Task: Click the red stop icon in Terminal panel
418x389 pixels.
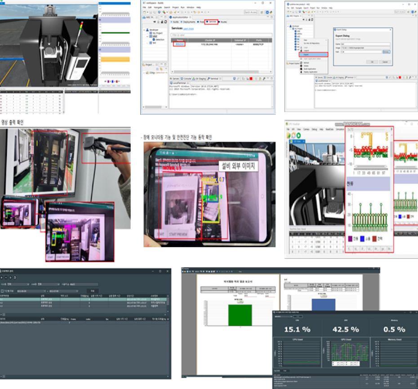Action: click(250, 78)
